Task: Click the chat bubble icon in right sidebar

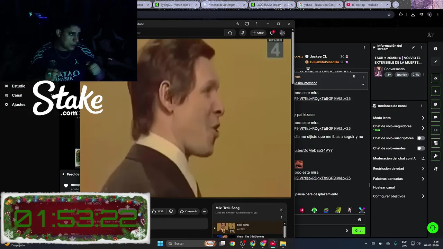Action: (x=436, y=117)
